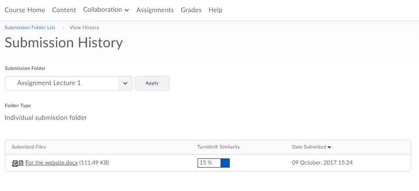Select the Assignment Lecture 1 combo box

[x=62, y=83]
